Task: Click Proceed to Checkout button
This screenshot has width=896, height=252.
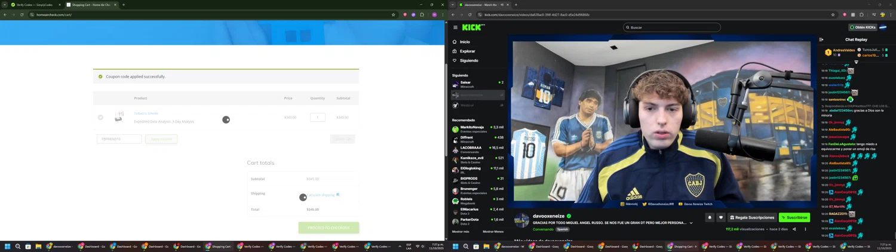Action: pyautogui.click(x=329, y=228)
